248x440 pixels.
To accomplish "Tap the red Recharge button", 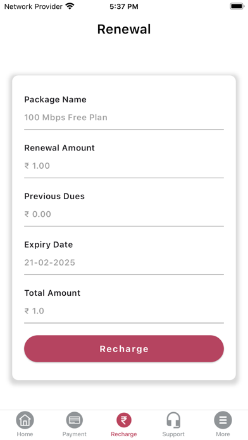I will coord(124,349).
